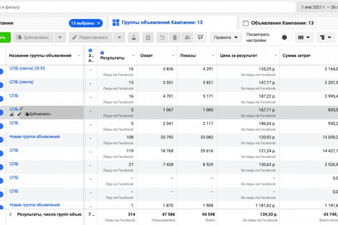Image resolution: width=338 pixels, height=225 pixels.
Task: Open charts icon under hovered СПБ row
Action: coord(12,114)
